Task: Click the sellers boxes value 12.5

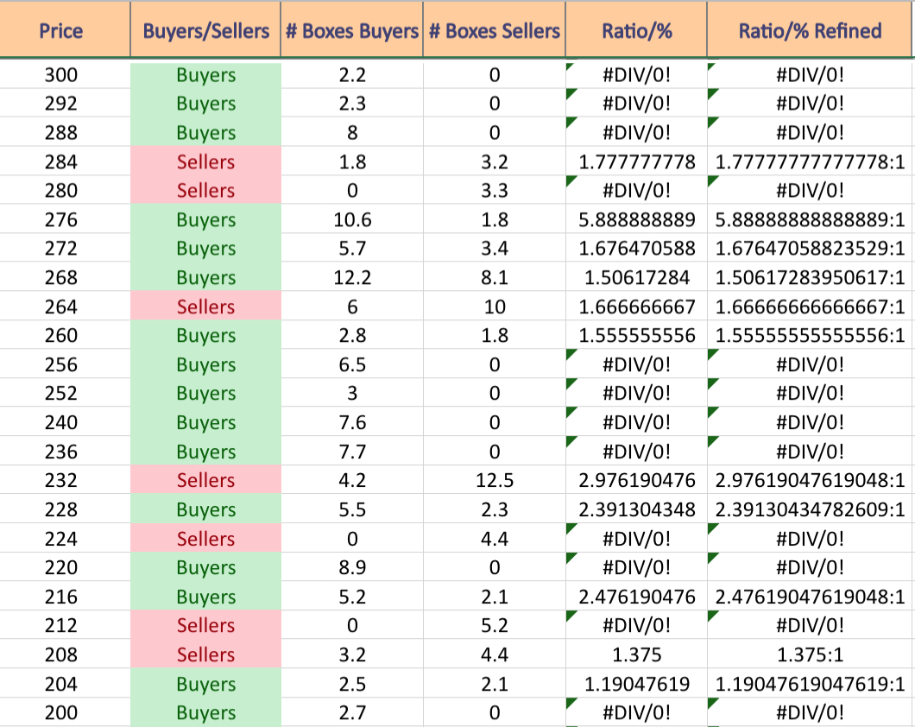Action: point(495,480)
